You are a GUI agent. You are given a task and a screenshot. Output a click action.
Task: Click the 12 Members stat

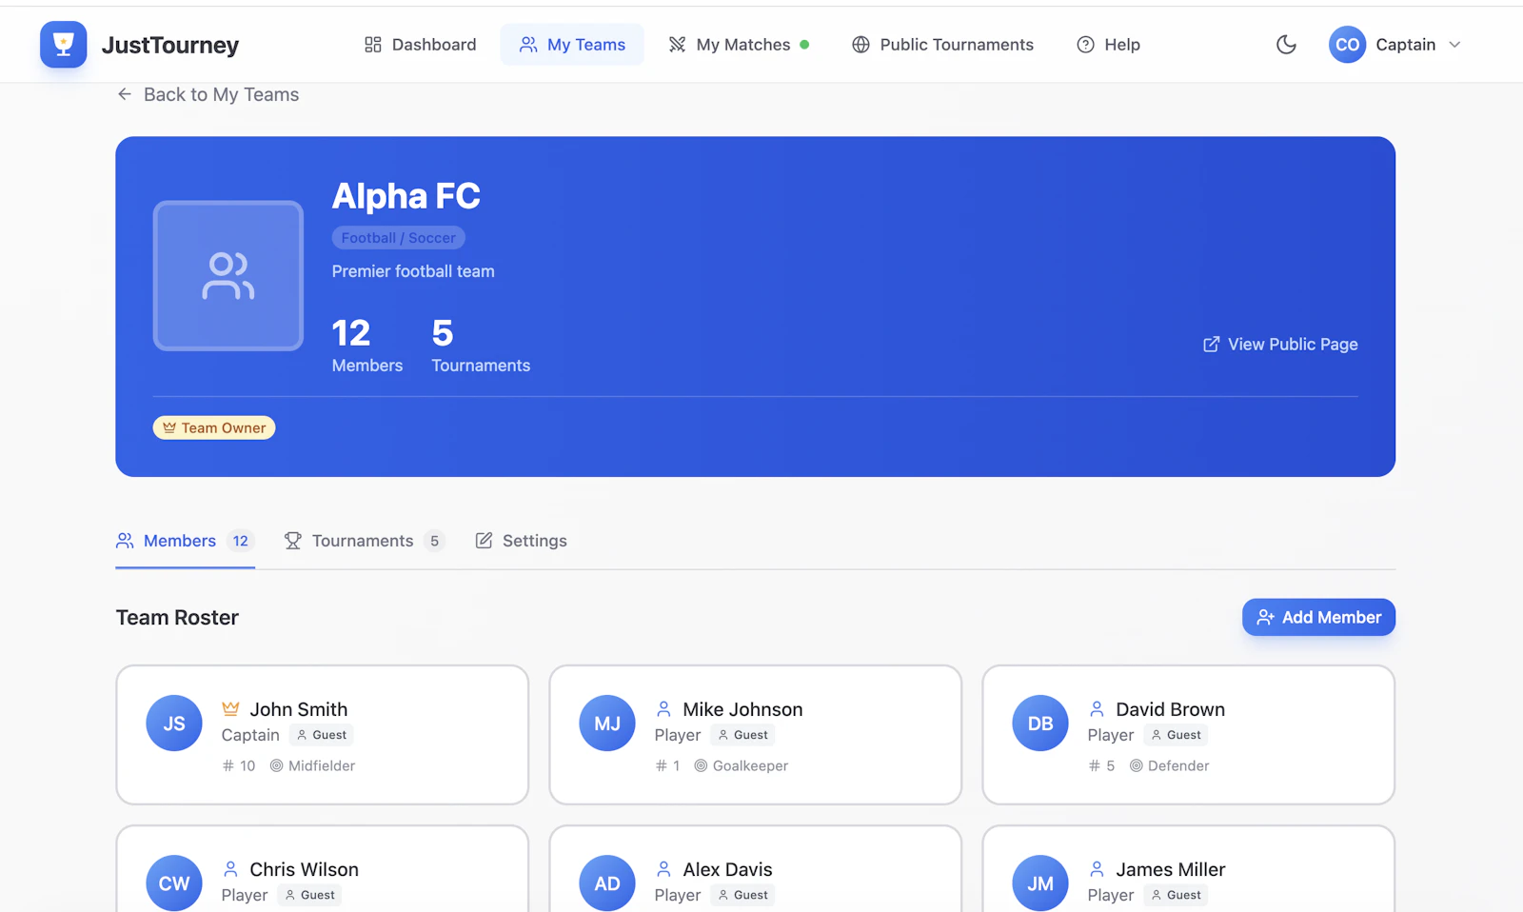(x=367, y=346)
